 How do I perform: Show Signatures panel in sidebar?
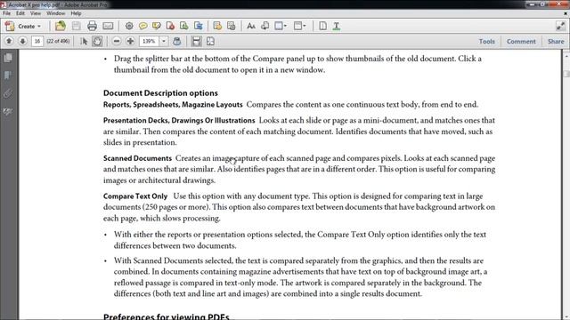(x=8, y=111)
